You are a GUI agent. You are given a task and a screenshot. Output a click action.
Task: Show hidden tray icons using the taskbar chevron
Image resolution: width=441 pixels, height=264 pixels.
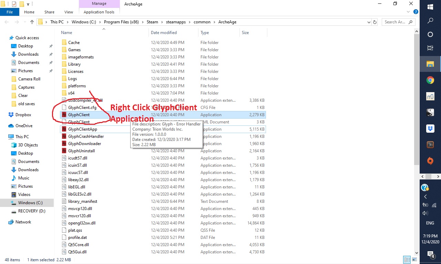(x=425, y=197)
